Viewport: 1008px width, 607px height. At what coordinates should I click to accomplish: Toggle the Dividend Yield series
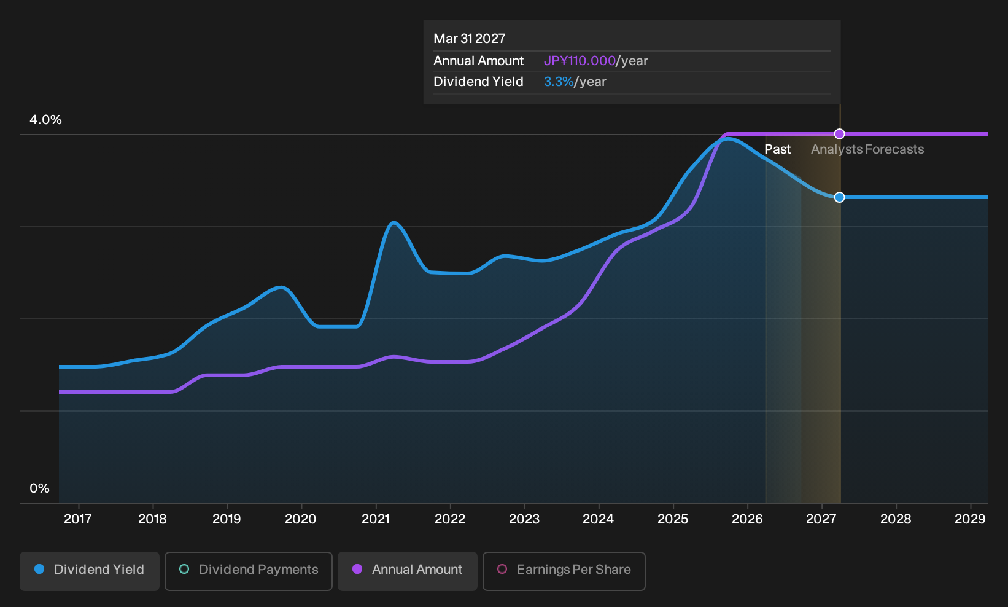pyautogui.click(x=90, y=571)
